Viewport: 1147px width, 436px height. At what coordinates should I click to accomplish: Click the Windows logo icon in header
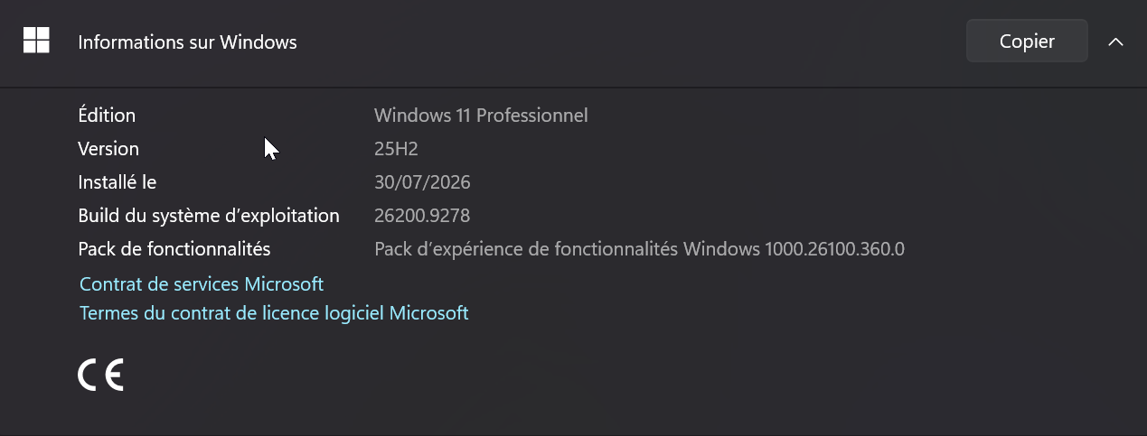[36, 41]
